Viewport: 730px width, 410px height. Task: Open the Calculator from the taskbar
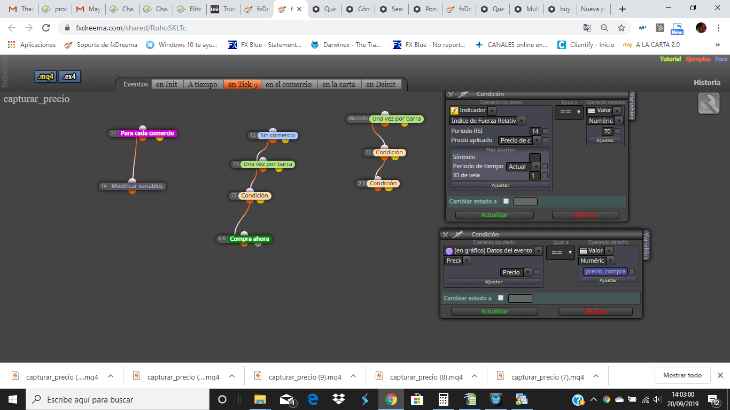pos(443,399)
